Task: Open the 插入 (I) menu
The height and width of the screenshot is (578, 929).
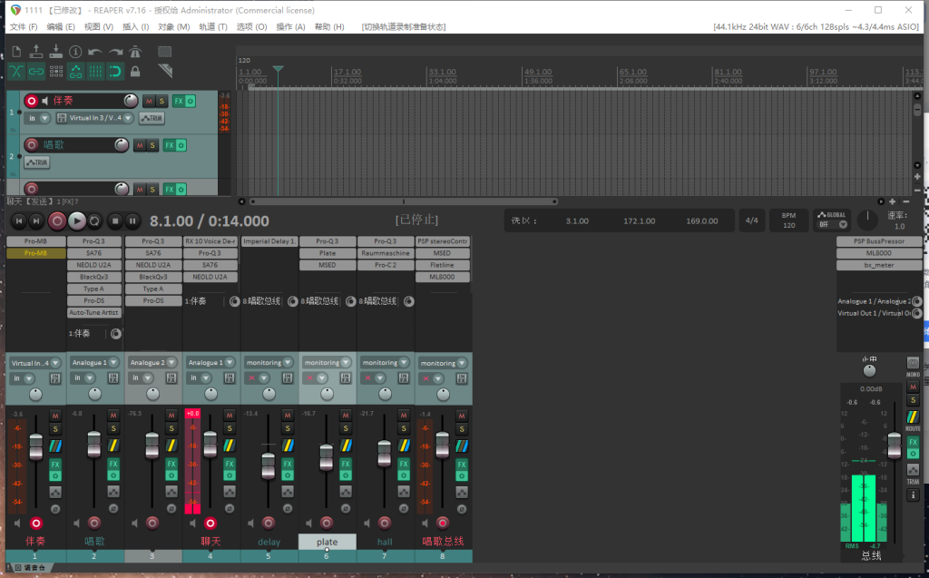Action: click(x=136, y=26)
